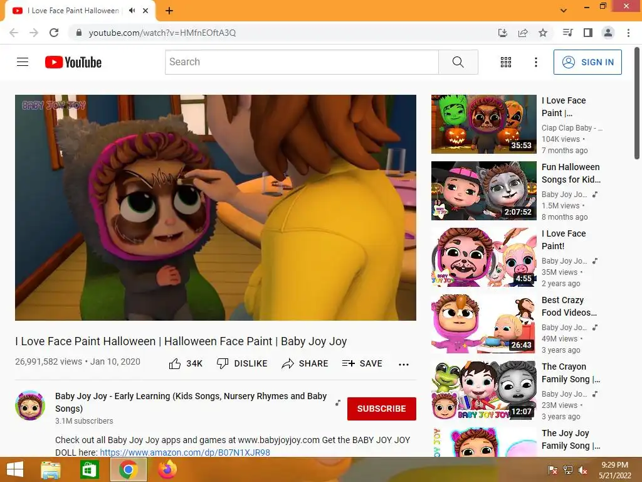The height and width of the screenshot is (482, 642).
Task: Open the Action Center flag icon
Action: (552, 470)
